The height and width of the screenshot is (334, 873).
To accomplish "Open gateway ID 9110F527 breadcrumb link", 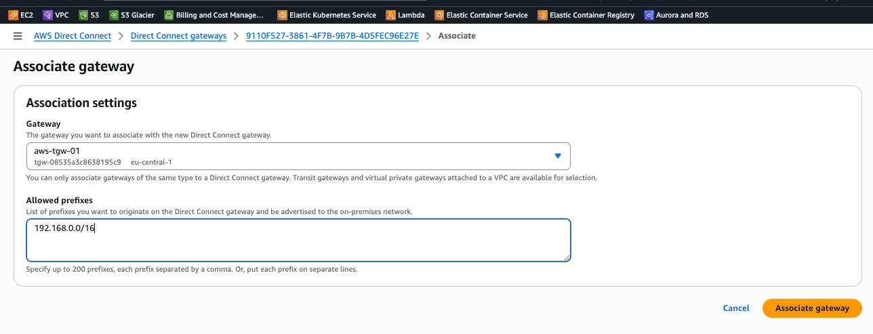I will [x=332, y=36].
